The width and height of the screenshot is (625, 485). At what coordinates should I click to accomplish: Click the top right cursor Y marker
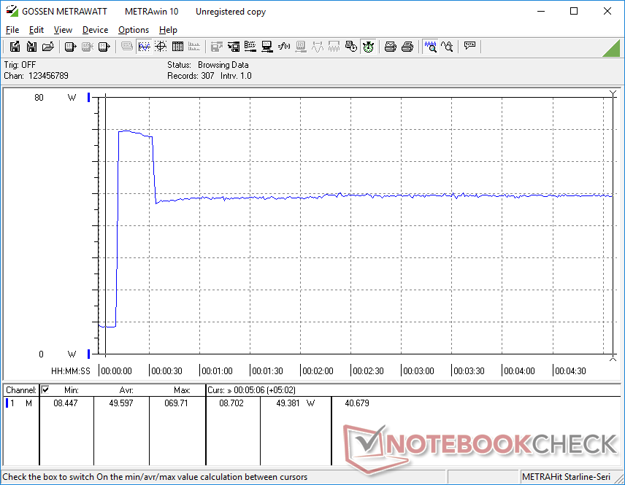pos(613,93)
